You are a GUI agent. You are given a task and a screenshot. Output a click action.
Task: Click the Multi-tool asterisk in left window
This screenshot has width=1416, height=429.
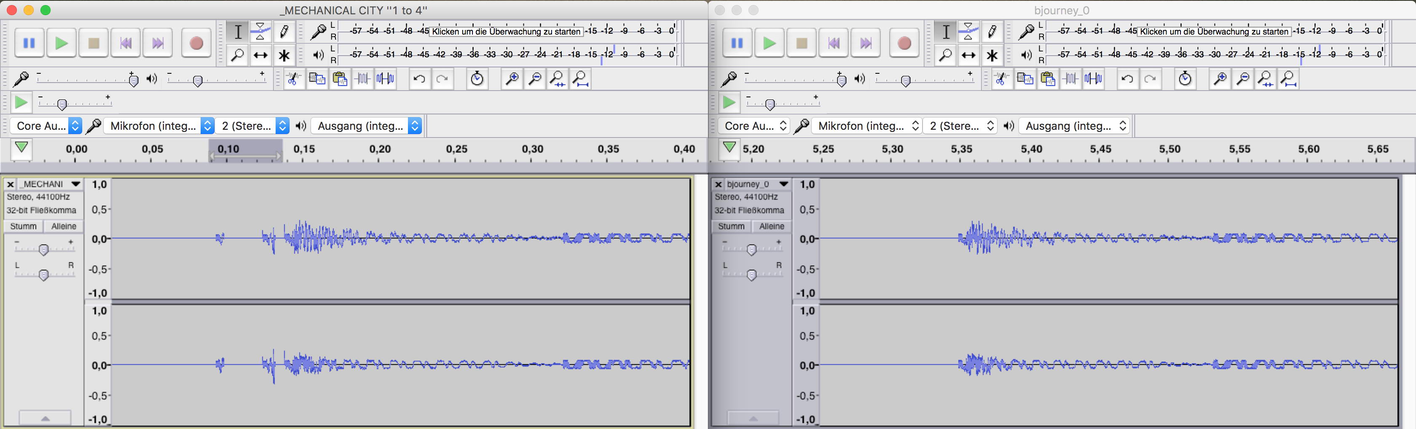point(284,56)
